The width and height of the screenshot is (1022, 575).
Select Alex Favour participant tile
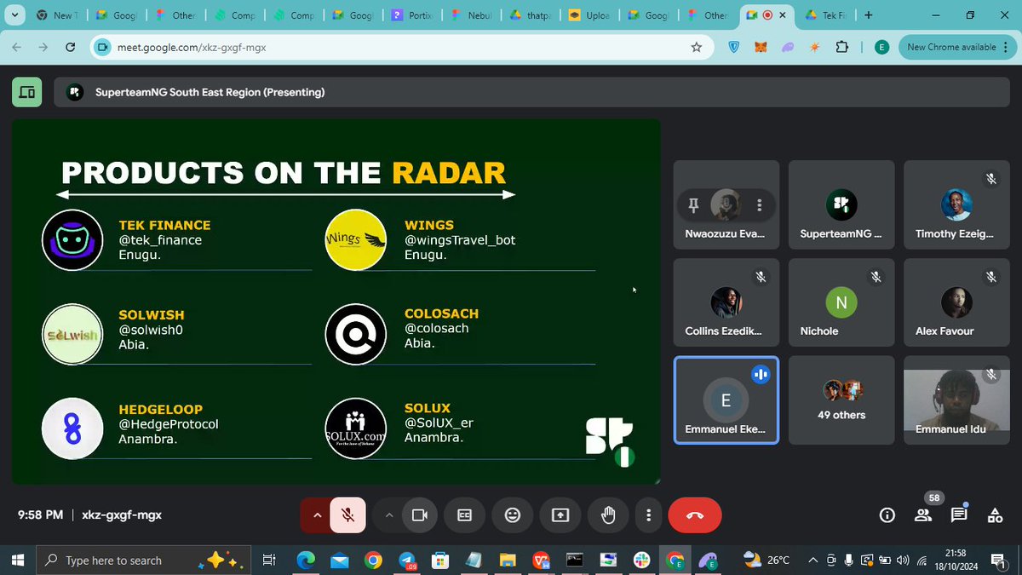pyautogui.click(x=956, y=302)
